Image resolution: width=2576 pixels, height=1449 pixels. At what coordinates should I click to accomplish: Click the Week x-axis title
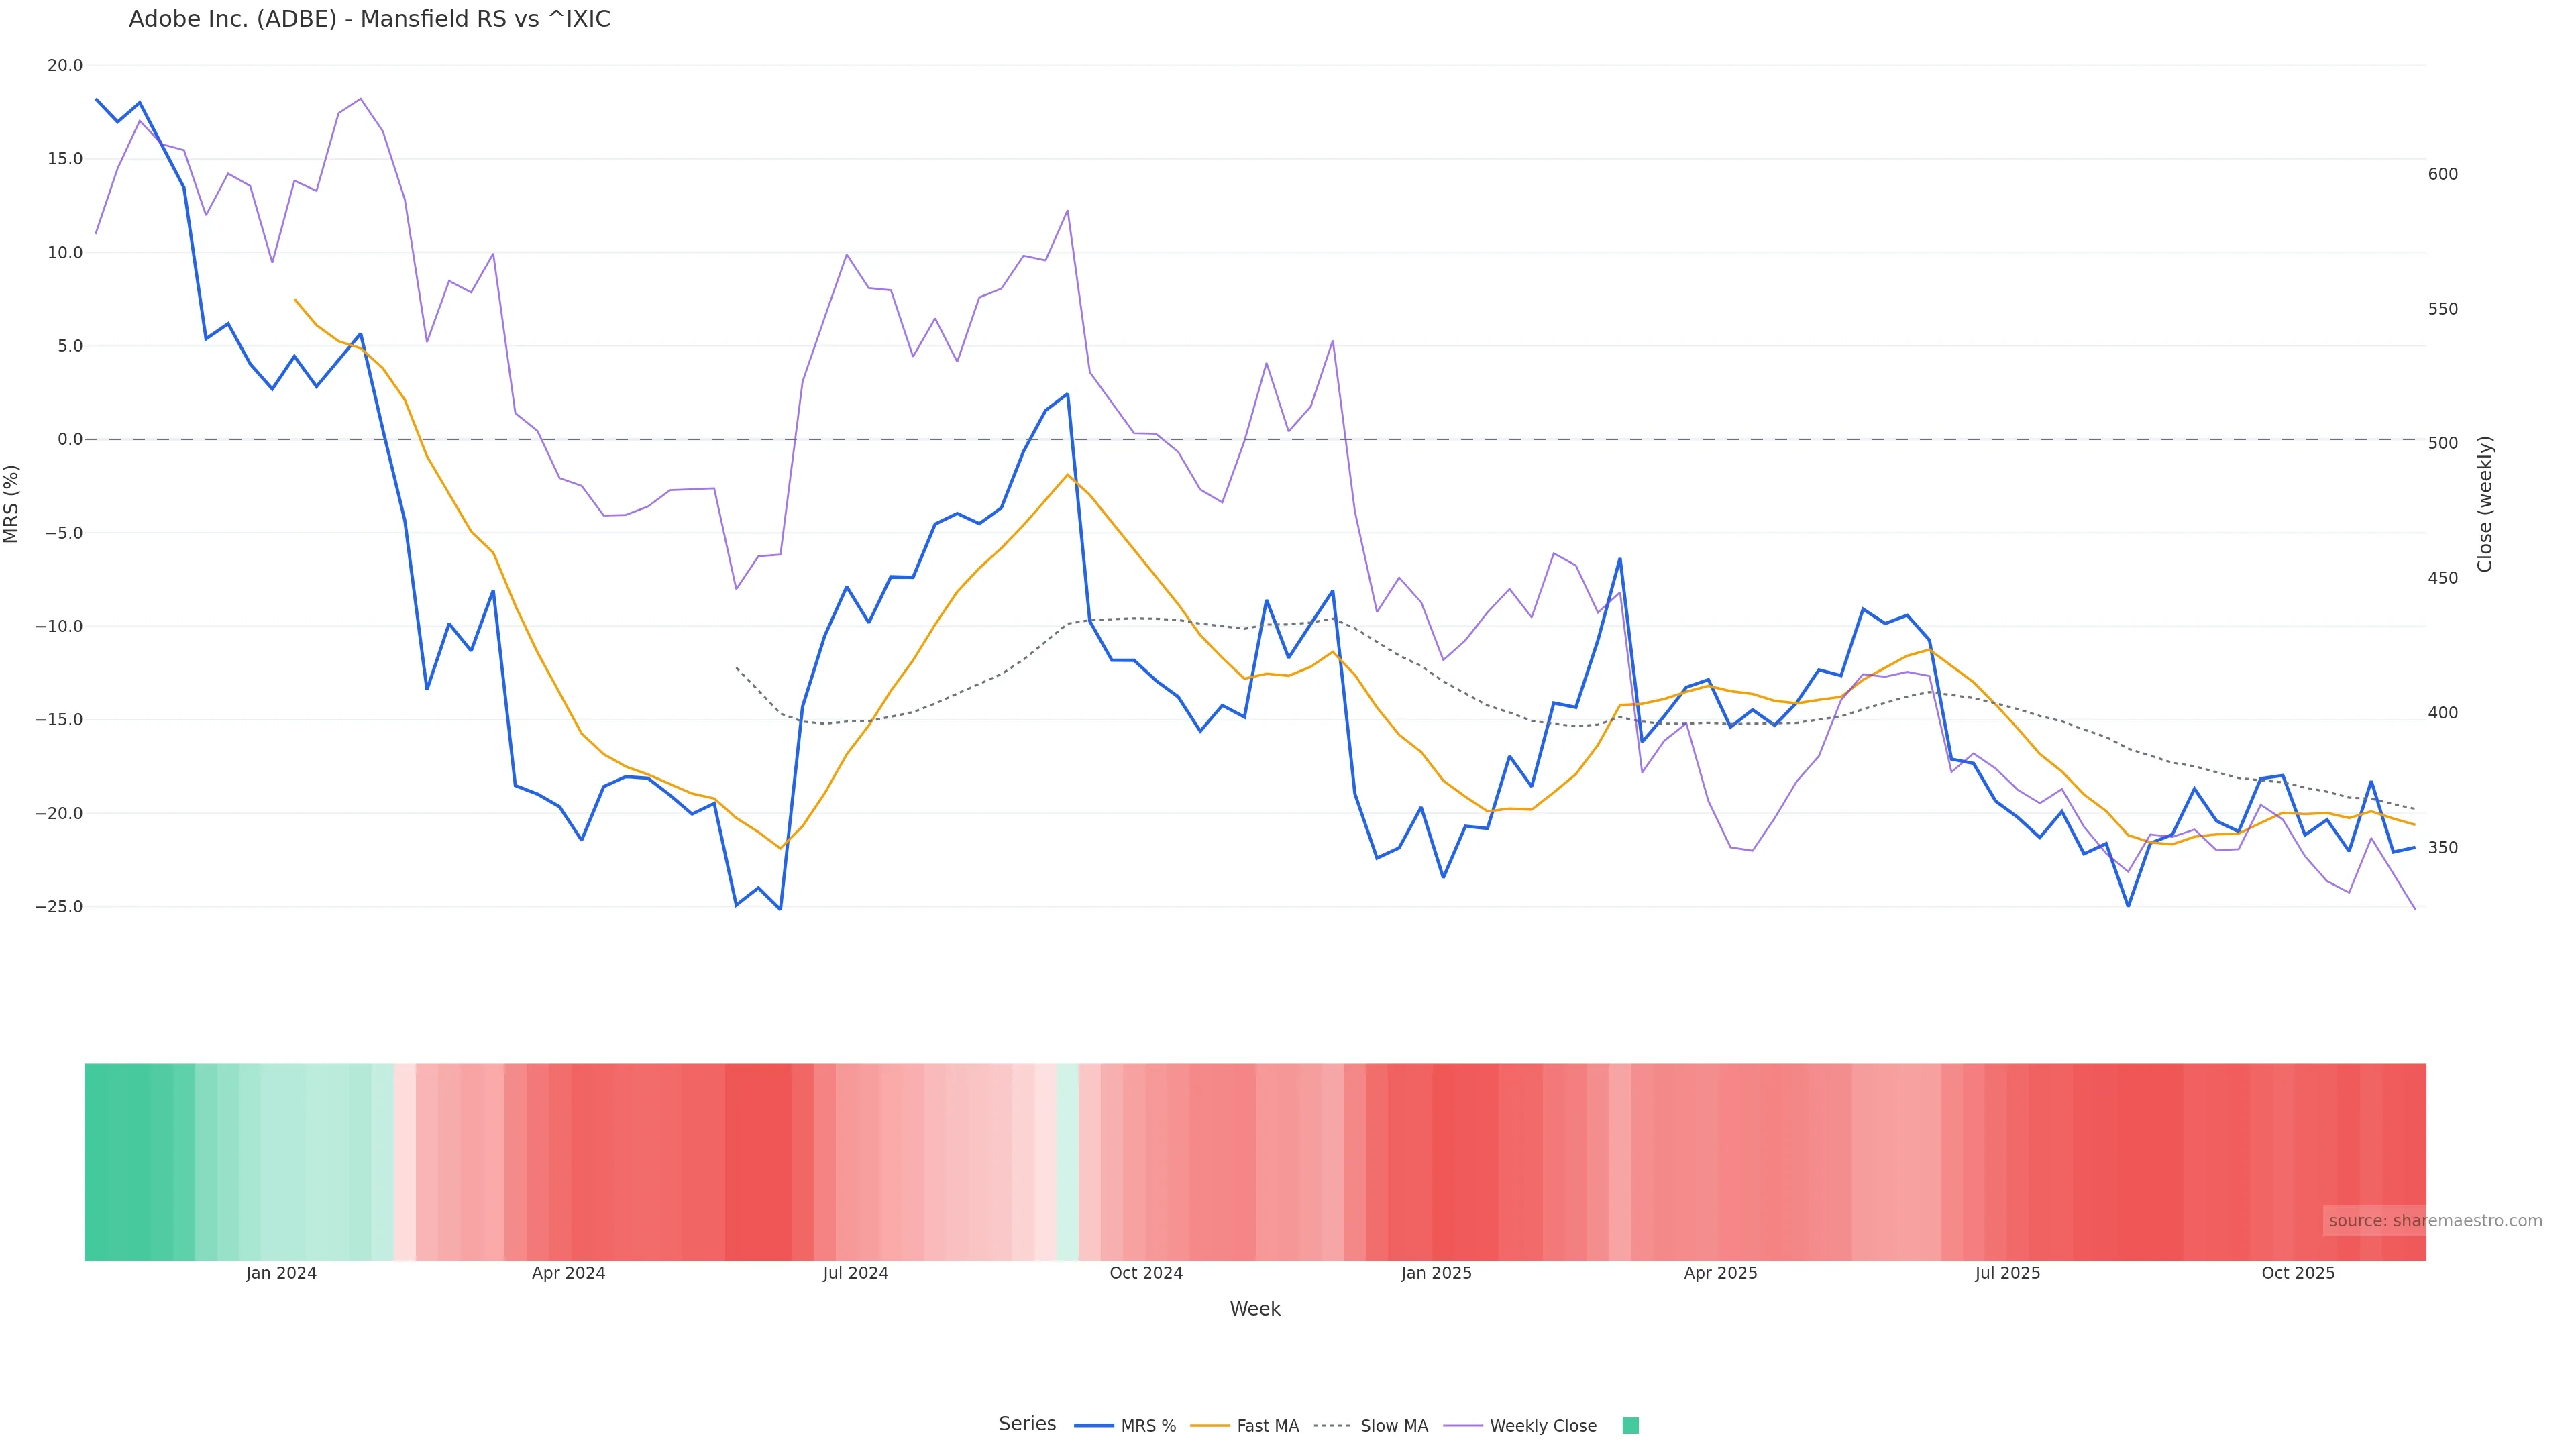[x=1254, y=1309]
